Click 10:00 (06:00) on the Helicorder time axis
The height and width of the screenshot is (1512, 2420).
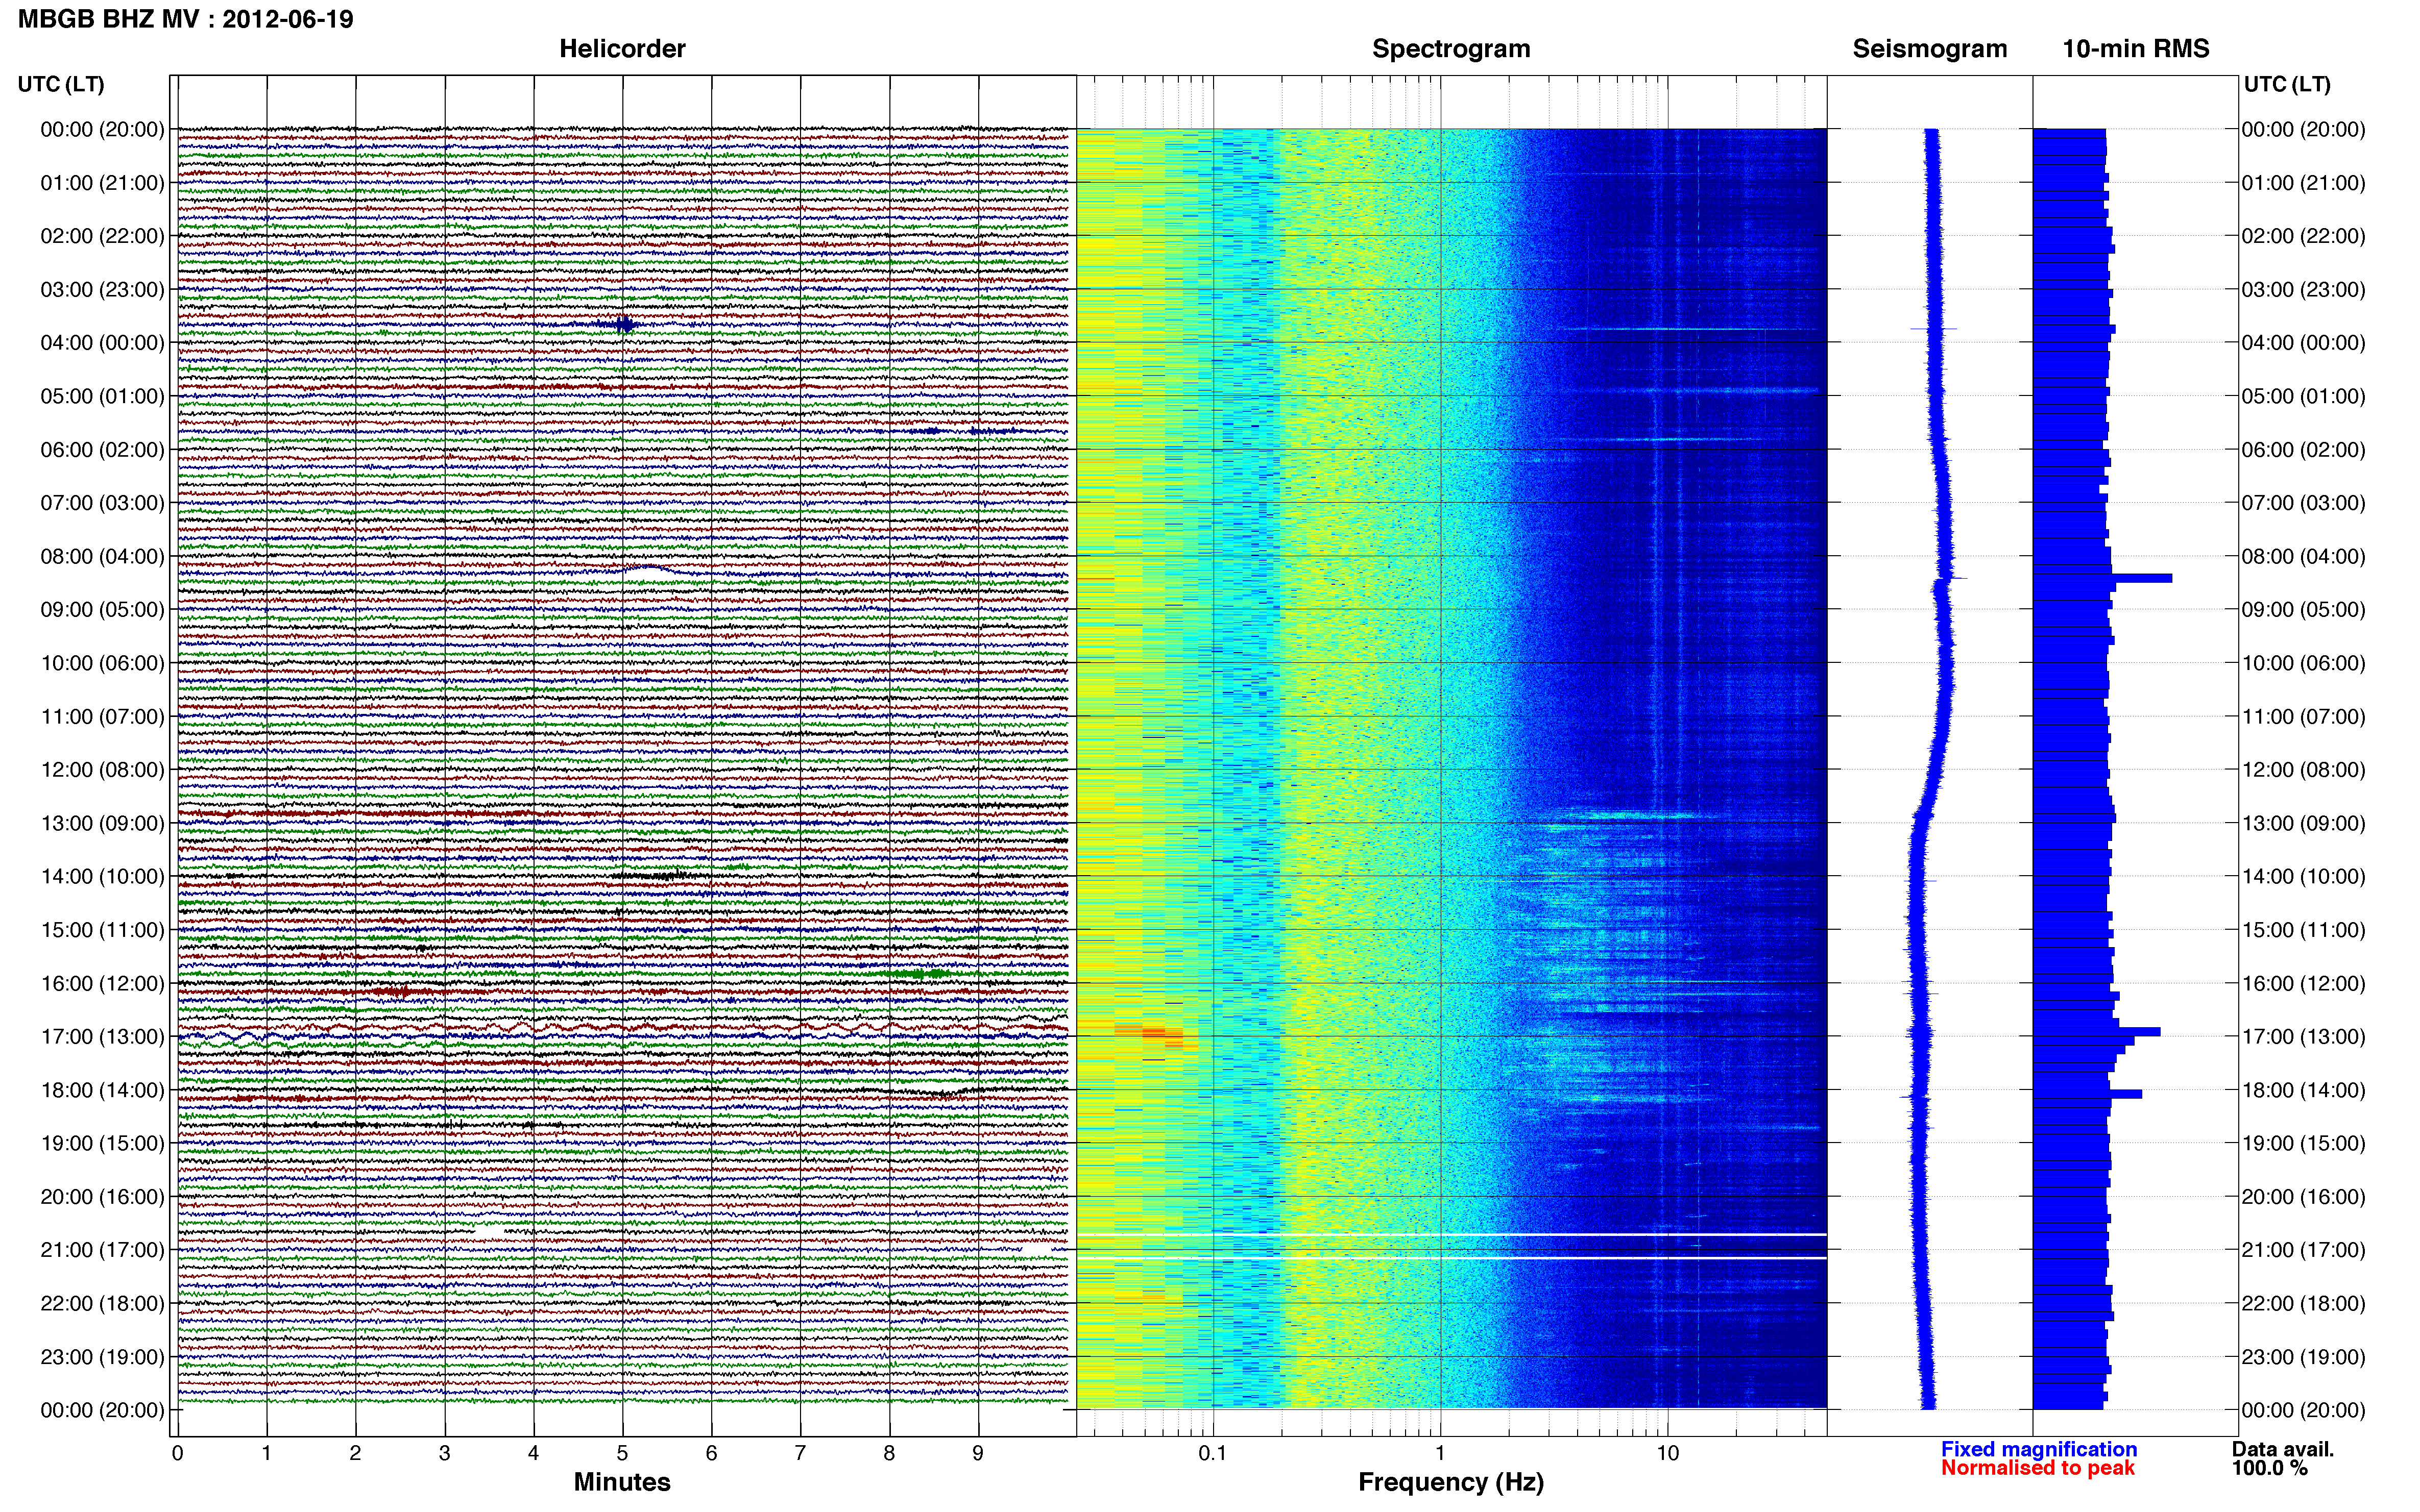coord(102,663)
